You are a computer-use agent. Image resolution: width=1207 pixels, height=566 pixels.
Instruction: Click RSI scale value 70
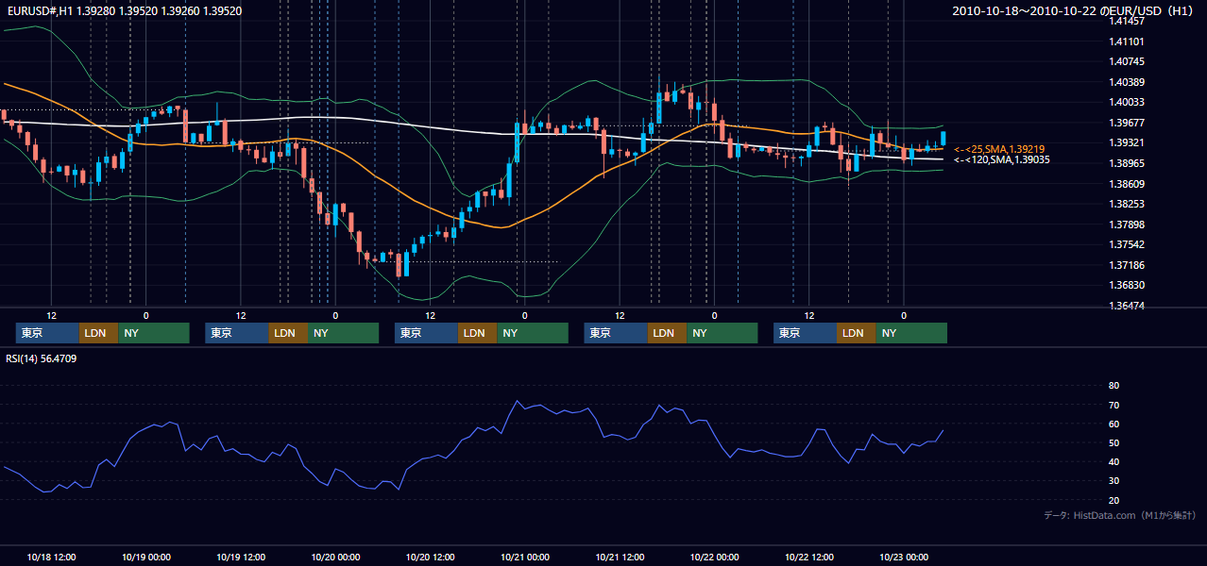[x=1113, y=405]
